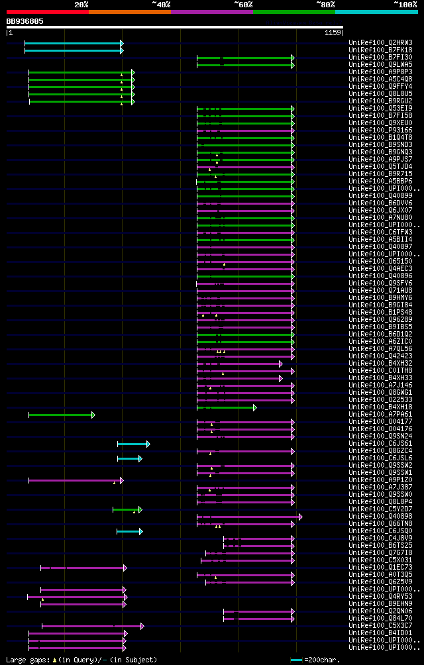Click the purple alignment bar for UniRef100_Q40898
The height and width of the screenshot is (665, 424).
click(249, 517)
